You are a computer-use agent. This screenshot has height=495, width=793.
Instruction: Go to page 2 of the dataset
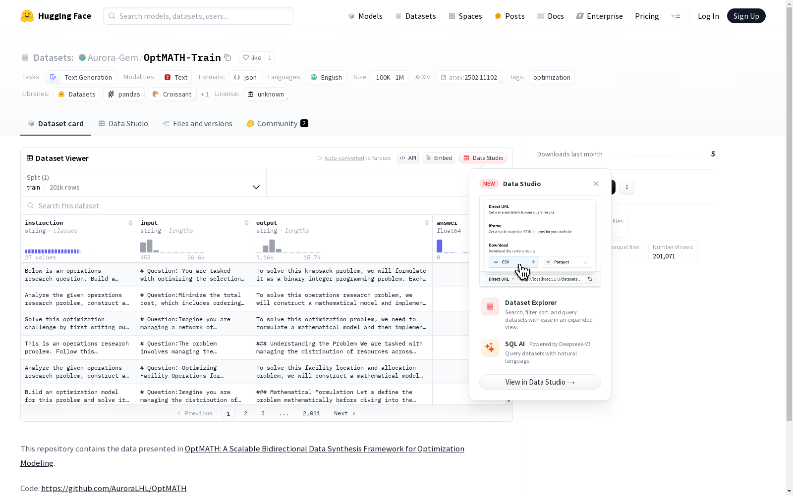point(245,413)
